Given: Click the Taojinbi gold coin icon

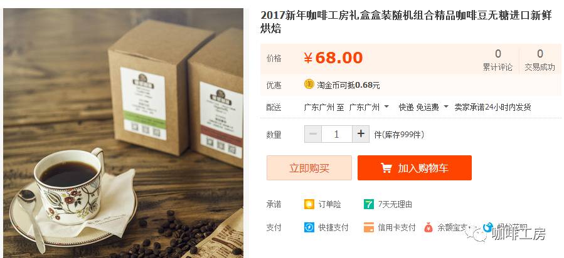Looking at the screenshot, I should pos(309,84).
